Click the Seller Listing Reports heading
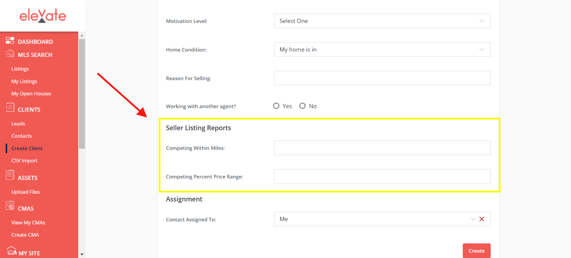The width and height of the screenshot is (571, 258). tap(198, 128)
